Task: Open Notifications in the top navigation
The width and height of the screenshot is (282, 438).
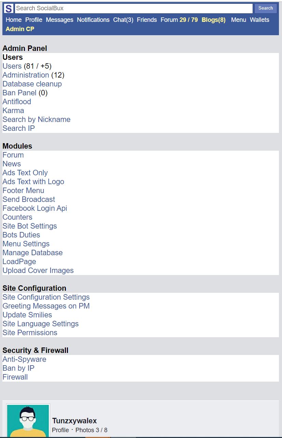Action: [93, 20]
